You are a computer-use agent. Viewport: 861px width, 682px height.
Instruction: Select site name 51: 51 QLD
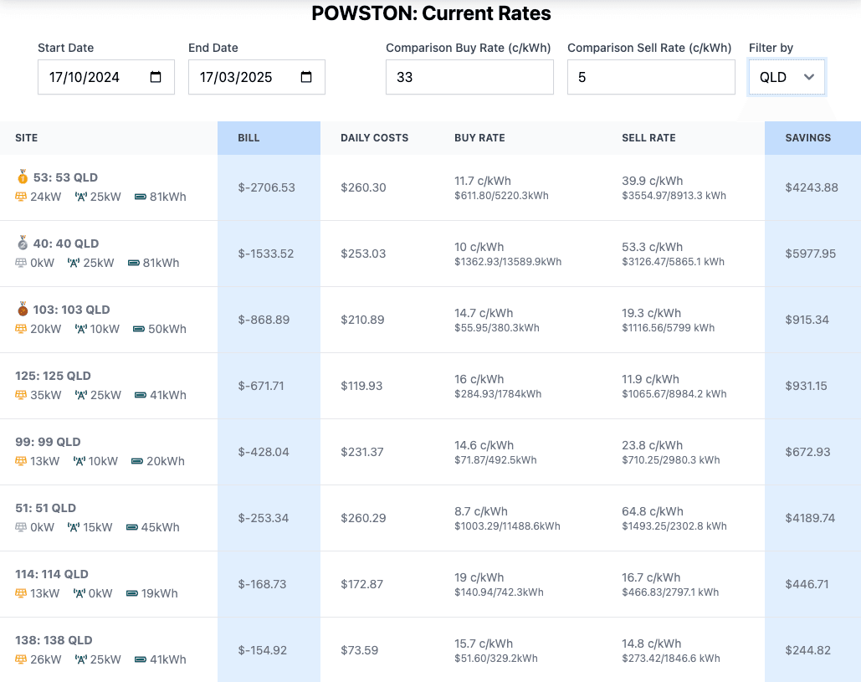(45, 508)
